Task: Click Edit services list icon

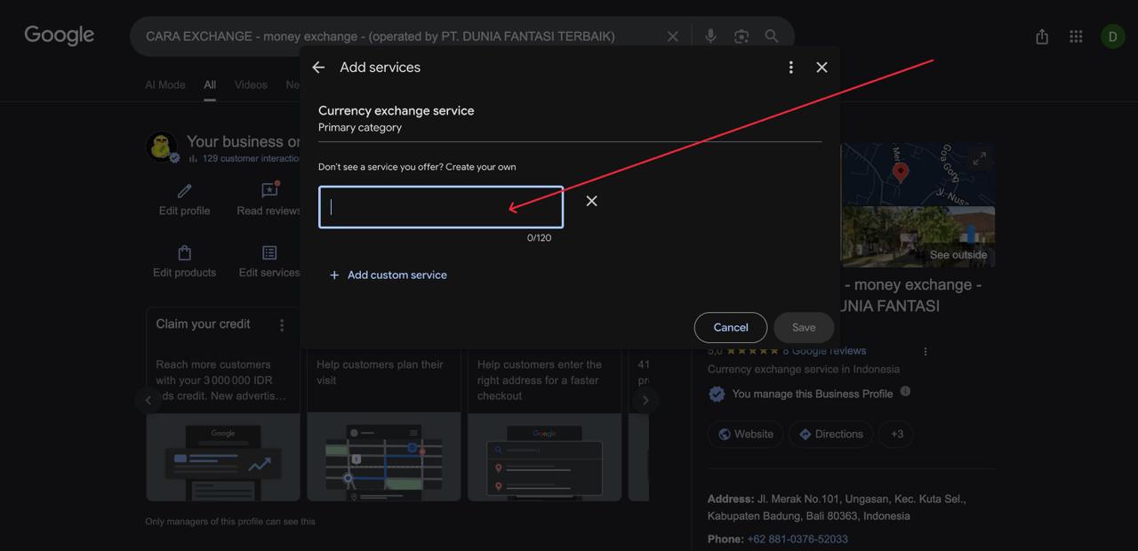Action: 269,253
